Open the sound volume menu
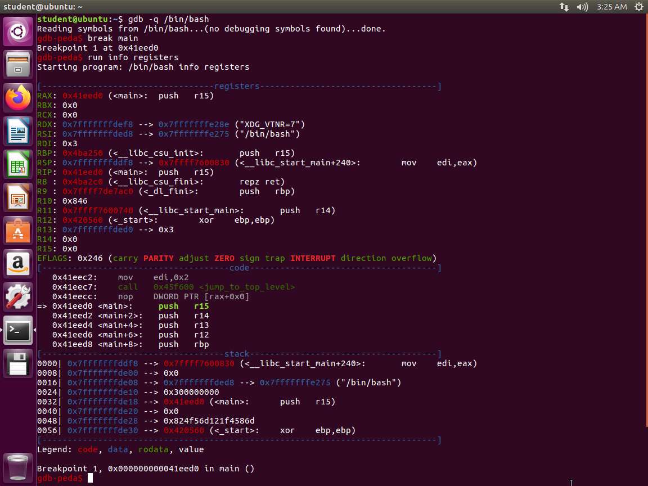 [582, 7]
